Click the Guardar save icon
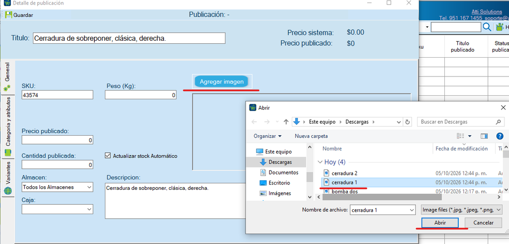 [8, 14]
